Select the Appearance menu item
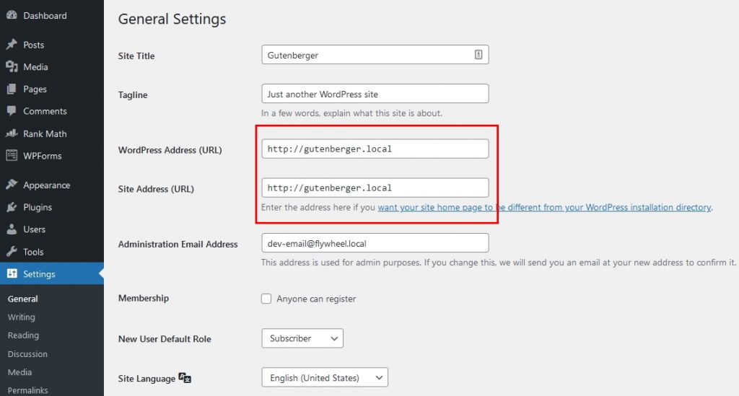 click(46, 185)
